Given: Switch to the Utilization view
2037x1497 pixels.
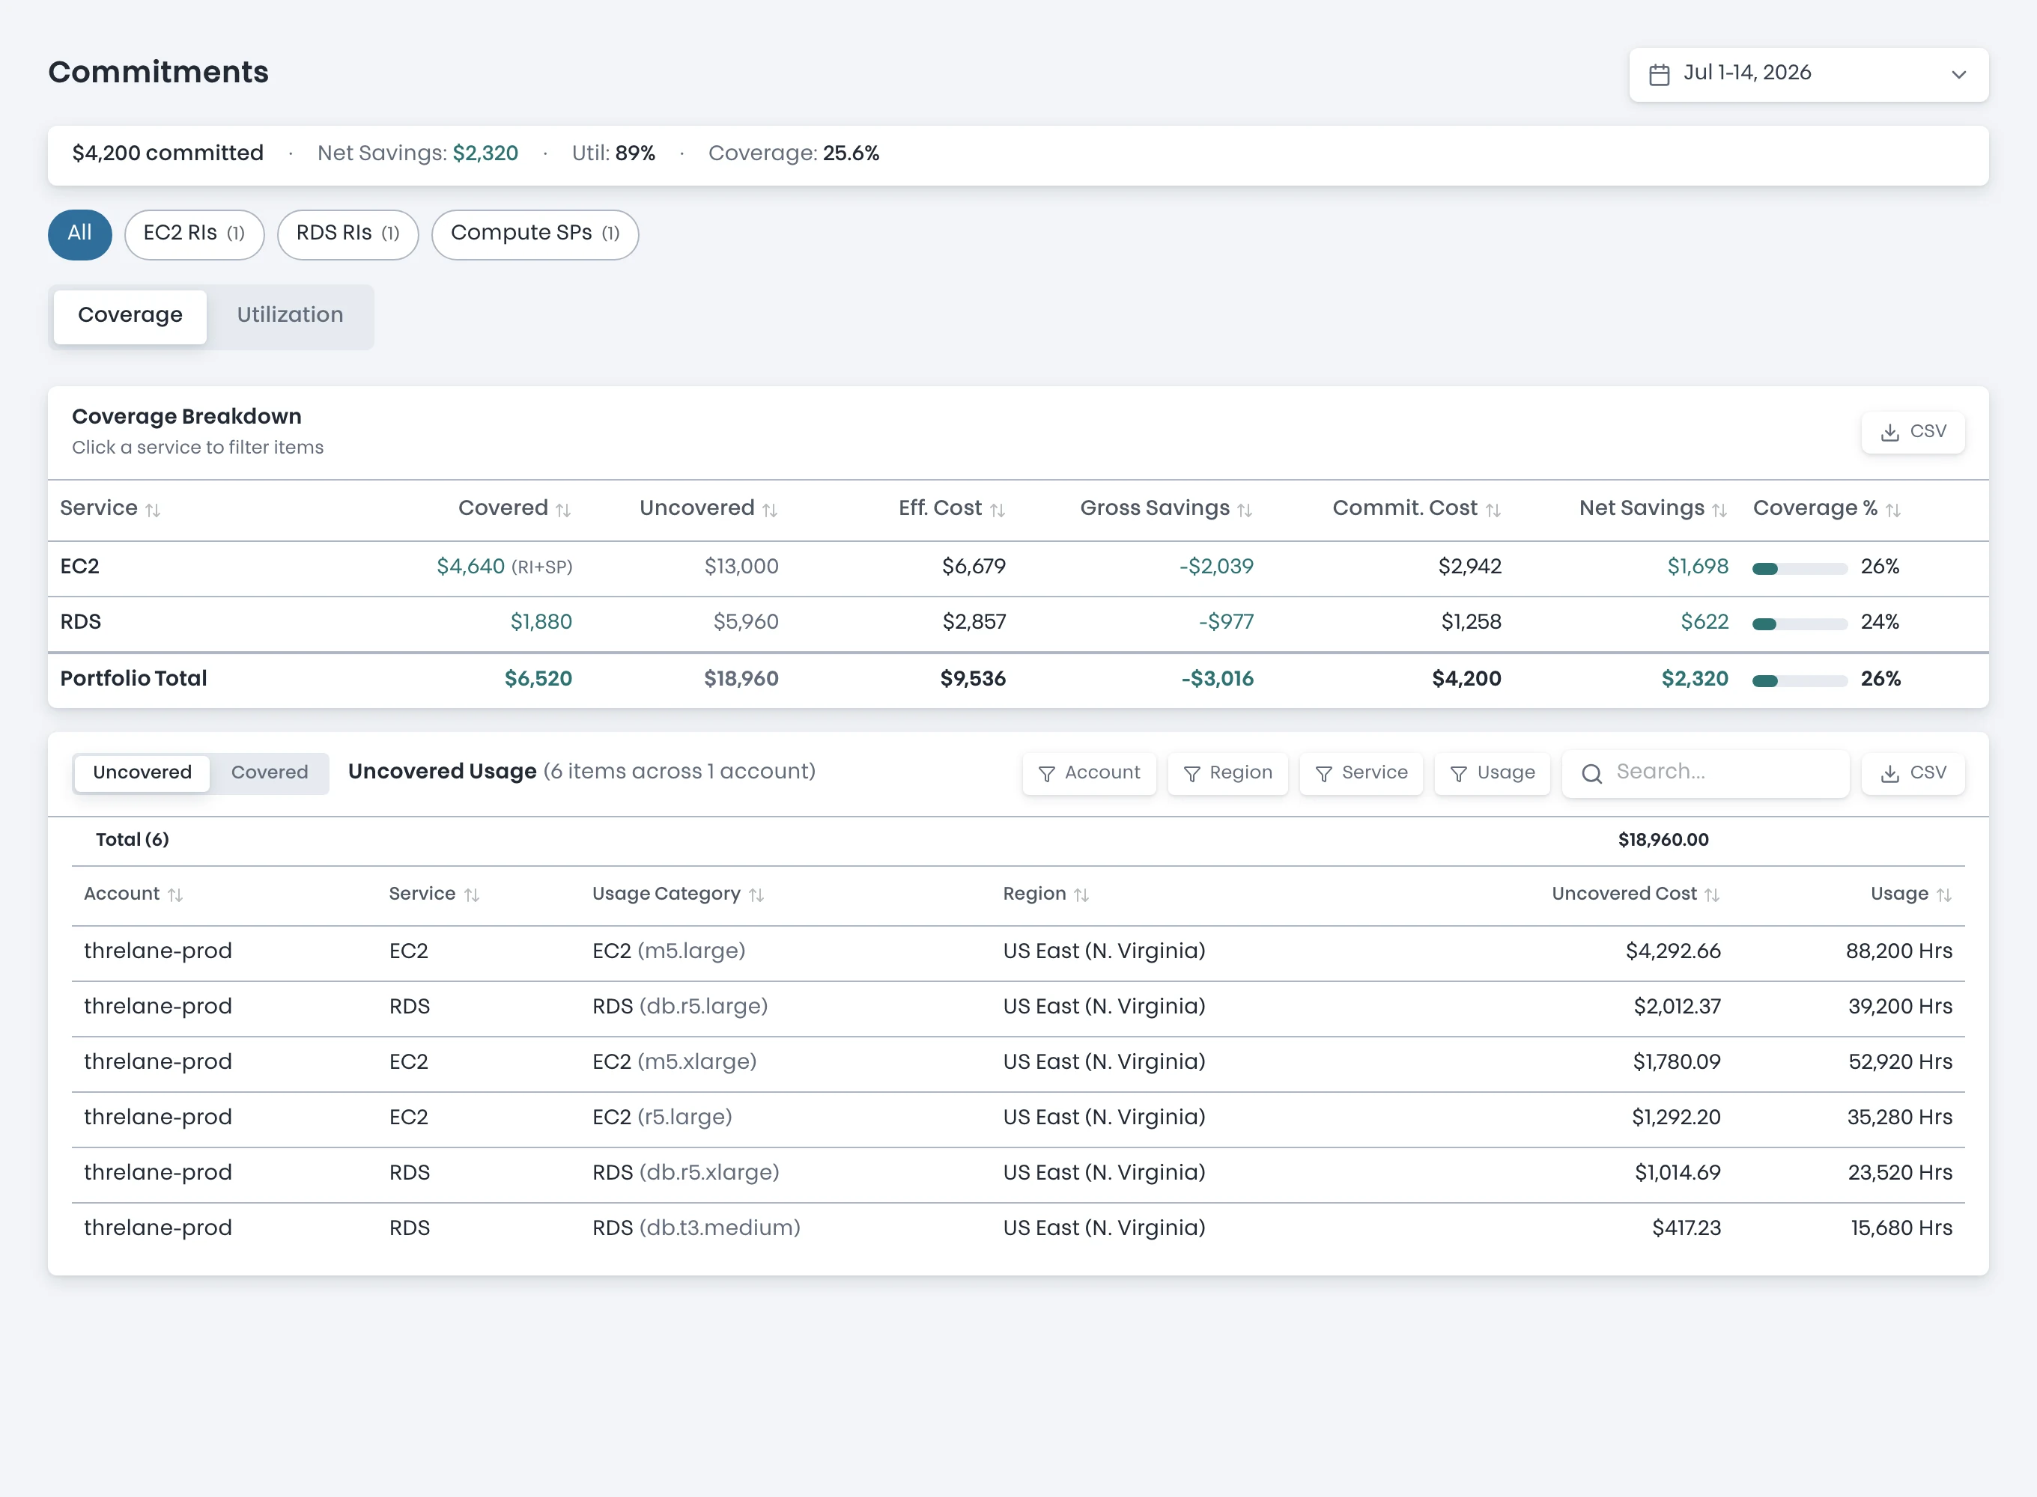Looking at the screenshot, I should (290, 315).
